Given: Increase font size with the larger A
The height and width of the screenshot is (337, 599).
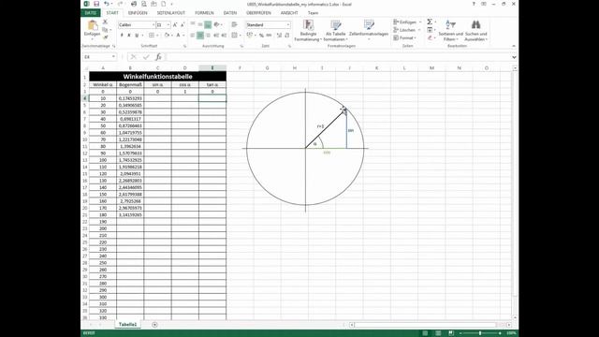Looking at the screenshot, I should pos(175,25).
